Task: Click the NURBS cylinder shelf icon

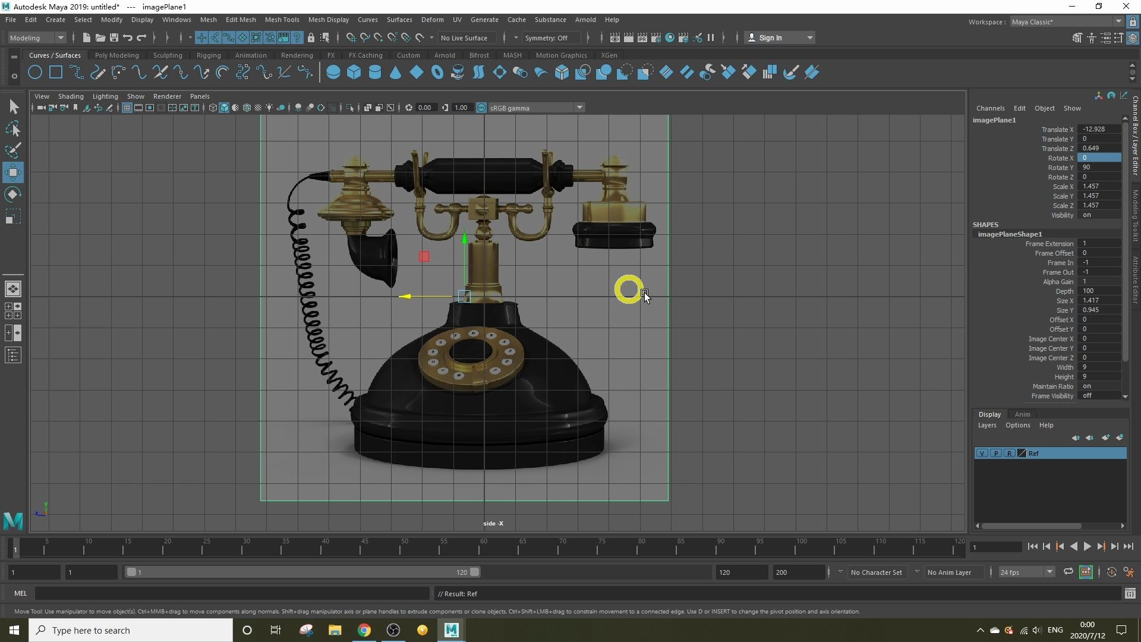Action: pyautogui.click(x=375, y=73)
